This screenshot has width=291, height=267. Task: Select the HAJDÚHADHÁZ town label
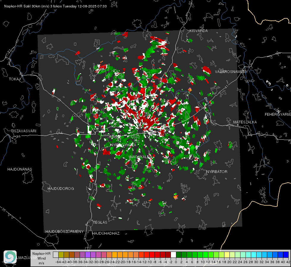click(106, 233)
